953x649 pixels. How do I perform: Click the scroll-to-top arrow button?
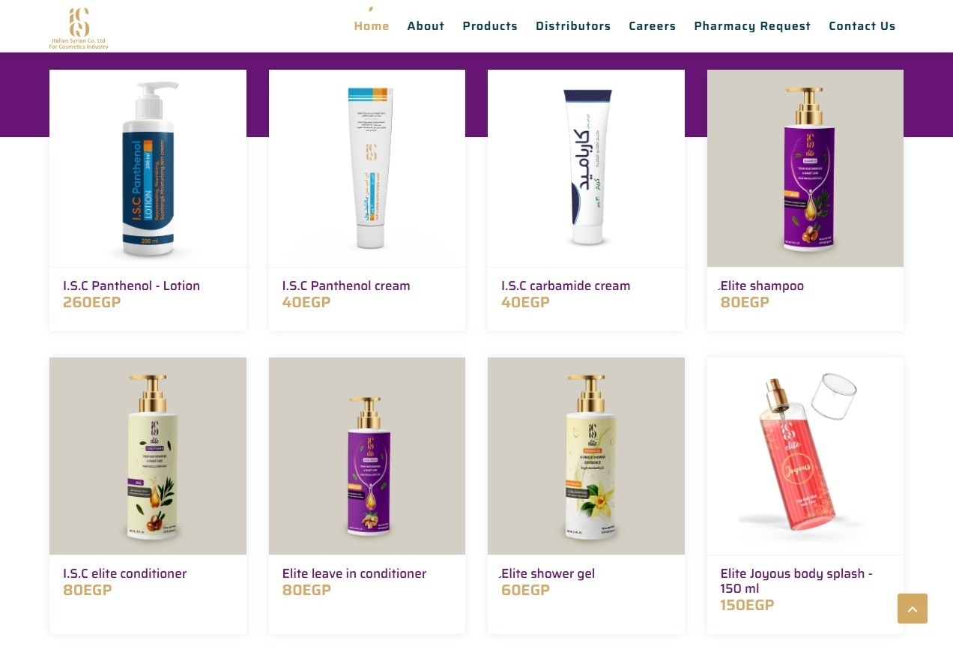click(x=912, y=609)
